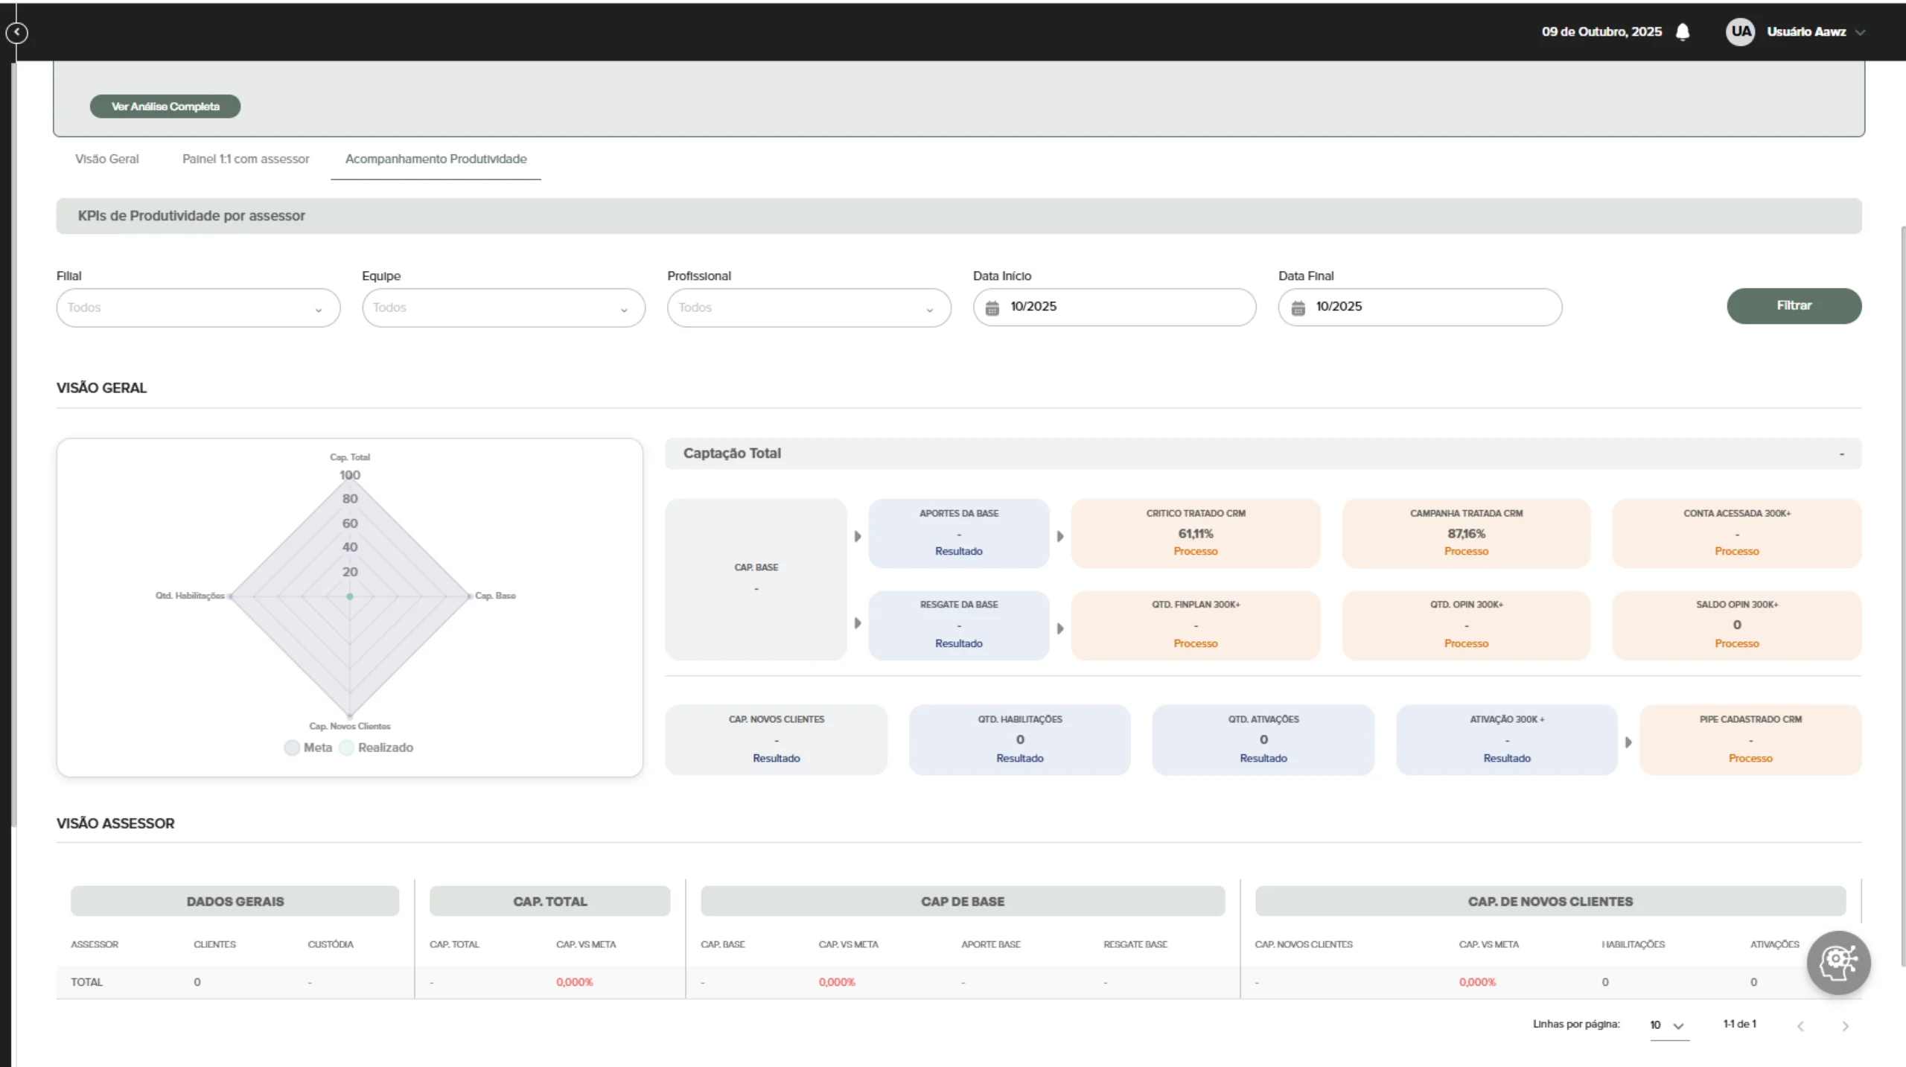Click Ver Análise Completa button

[x=165, y=106]
